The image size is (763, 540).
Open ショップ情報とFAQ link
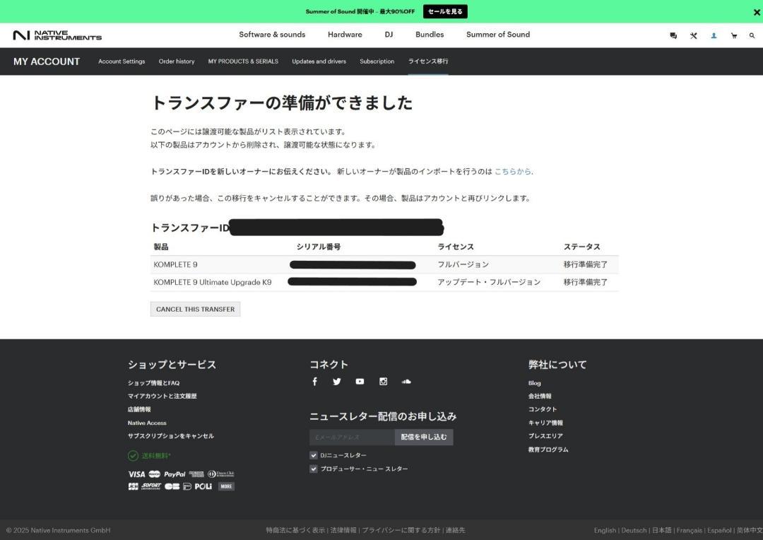(154, 383)
